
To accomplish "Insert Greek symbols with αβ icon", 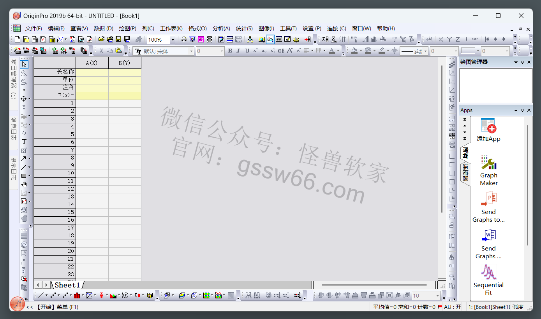I will click(x=281, y=51).
